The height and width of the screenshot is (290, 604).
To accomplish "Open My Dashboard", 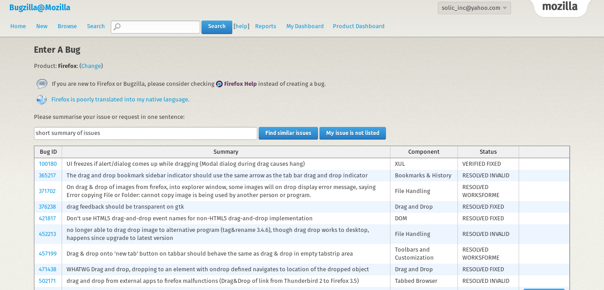I will pyautogui.click(x=305, y=26).
